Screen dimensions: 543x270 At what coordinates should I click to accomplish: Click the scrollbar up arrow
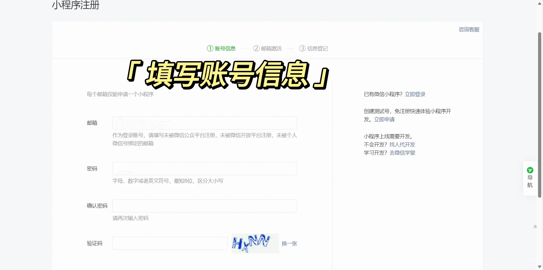point(540,4)
